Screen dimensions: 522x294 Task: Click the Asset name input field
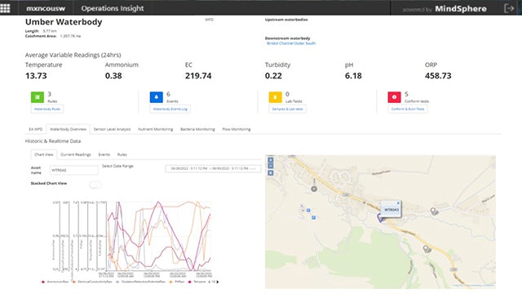74,170
